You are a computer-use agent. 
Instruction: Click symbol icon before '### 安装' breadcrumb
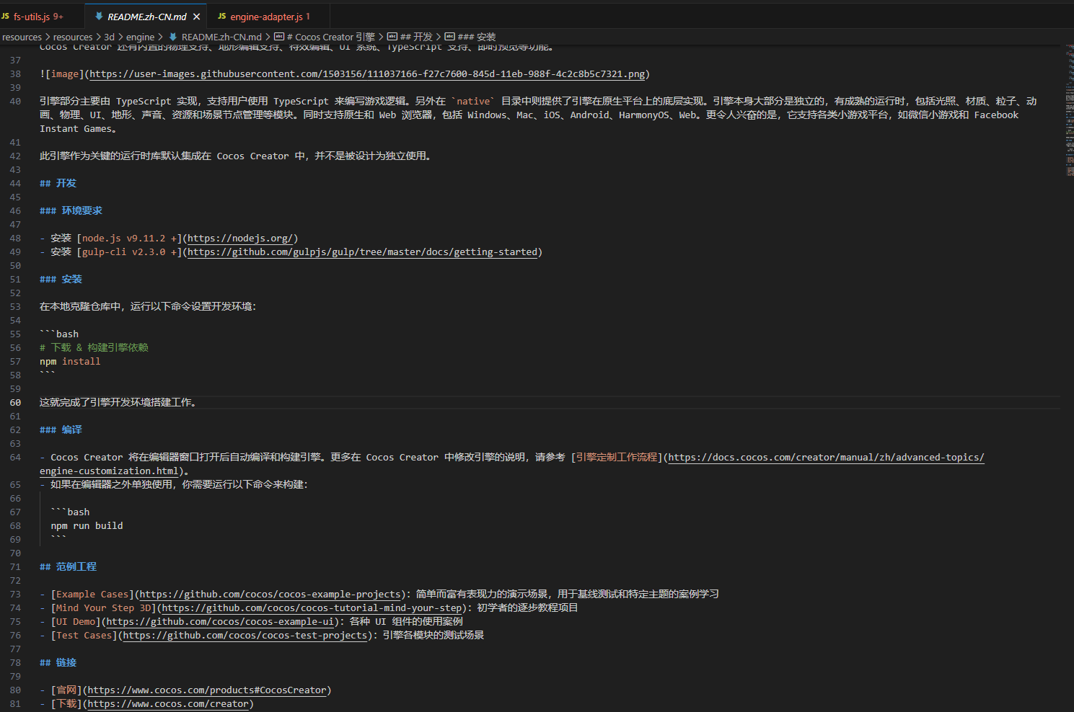(x=450, y=37)
